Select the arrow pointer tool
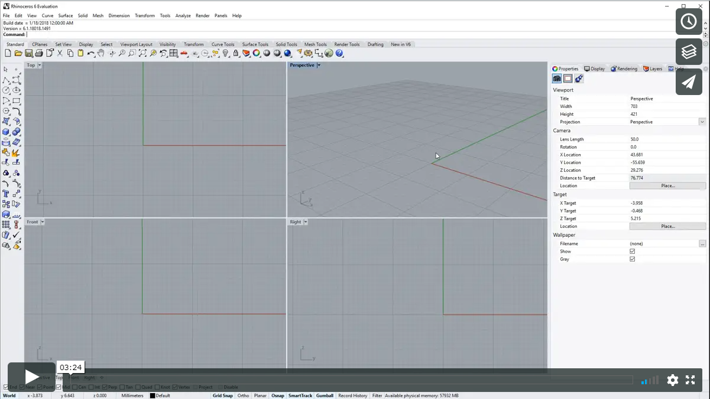The width and height of the screenshot is (710, 399). (6, 70)
